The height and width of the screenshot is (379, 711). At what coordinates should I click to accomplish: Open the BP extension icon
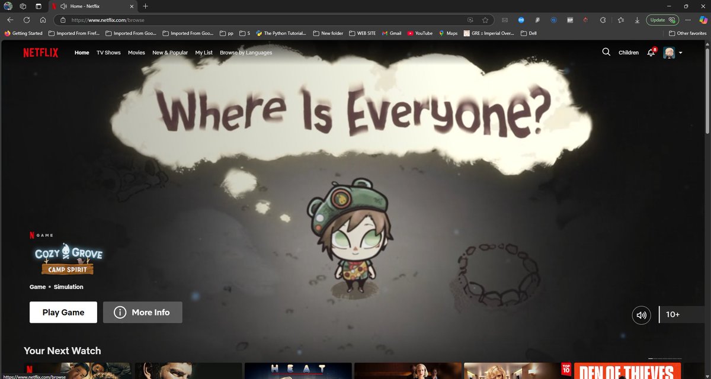[x=570, y=20]
